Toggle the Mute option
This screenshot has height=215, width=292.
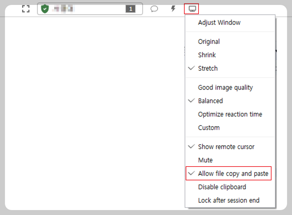click(x=230, y=160)
